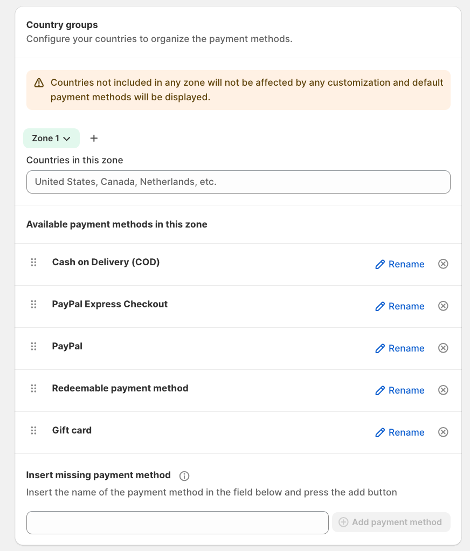Click the Countries in this zone field

point(238,182)
